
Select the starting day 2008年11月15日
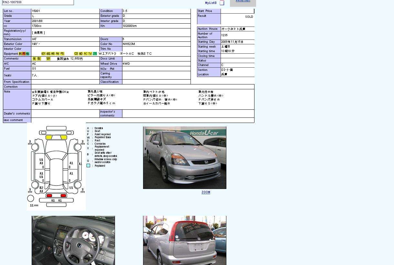pos(232,42)
